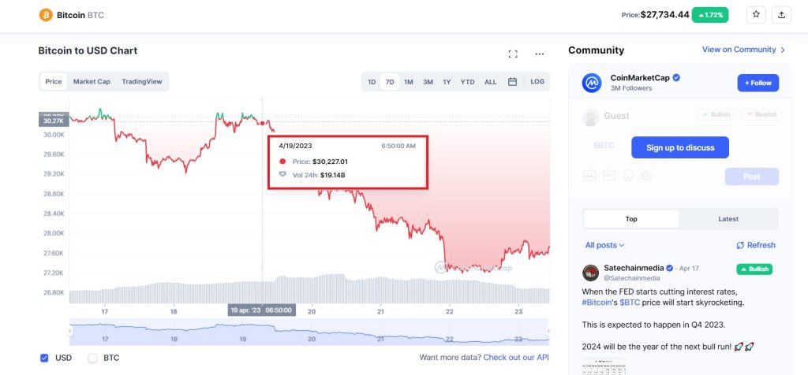Screen dimensions: 808x375
Task: Click the CoinMarketCap community avatar
Action: click(x=592, y=83)
